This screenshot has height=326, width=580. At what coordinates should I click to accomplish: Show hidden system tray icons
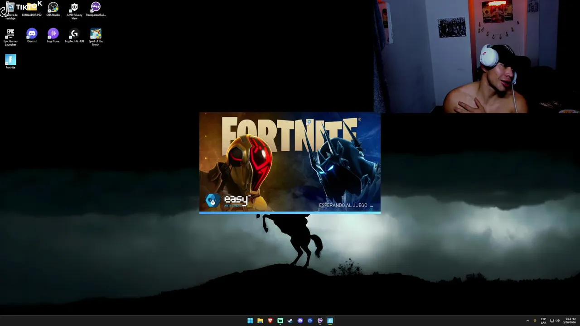coord(527,321)
